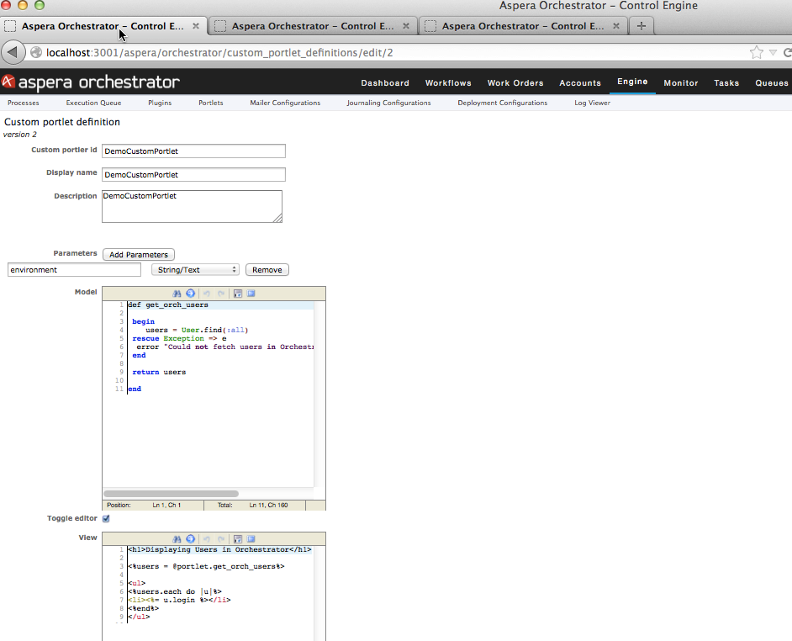
Task: Click the browser back arrow button
Action: pos(13,52)
